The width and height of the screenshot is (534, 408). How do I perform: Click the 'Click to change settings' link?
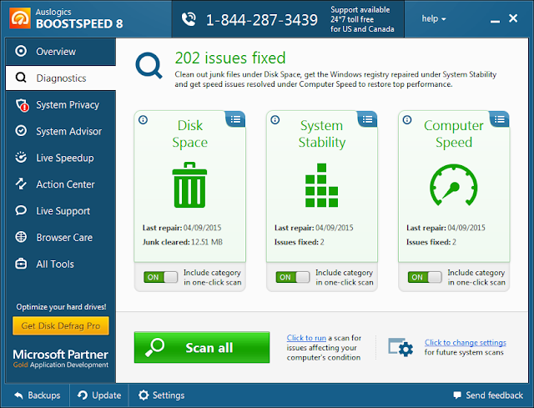[x=466, y=343]
